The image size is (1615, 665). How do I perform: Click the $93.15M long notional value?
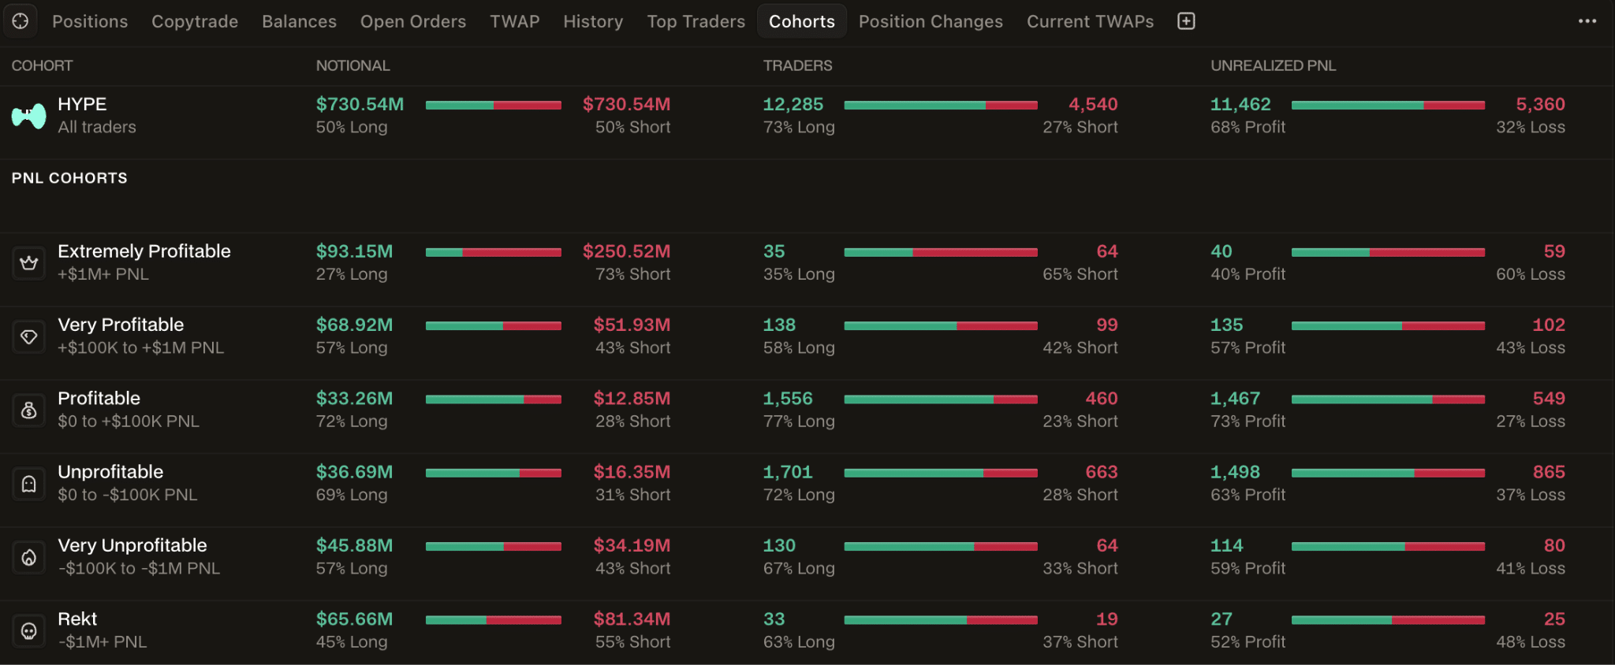tap(355, 251)
